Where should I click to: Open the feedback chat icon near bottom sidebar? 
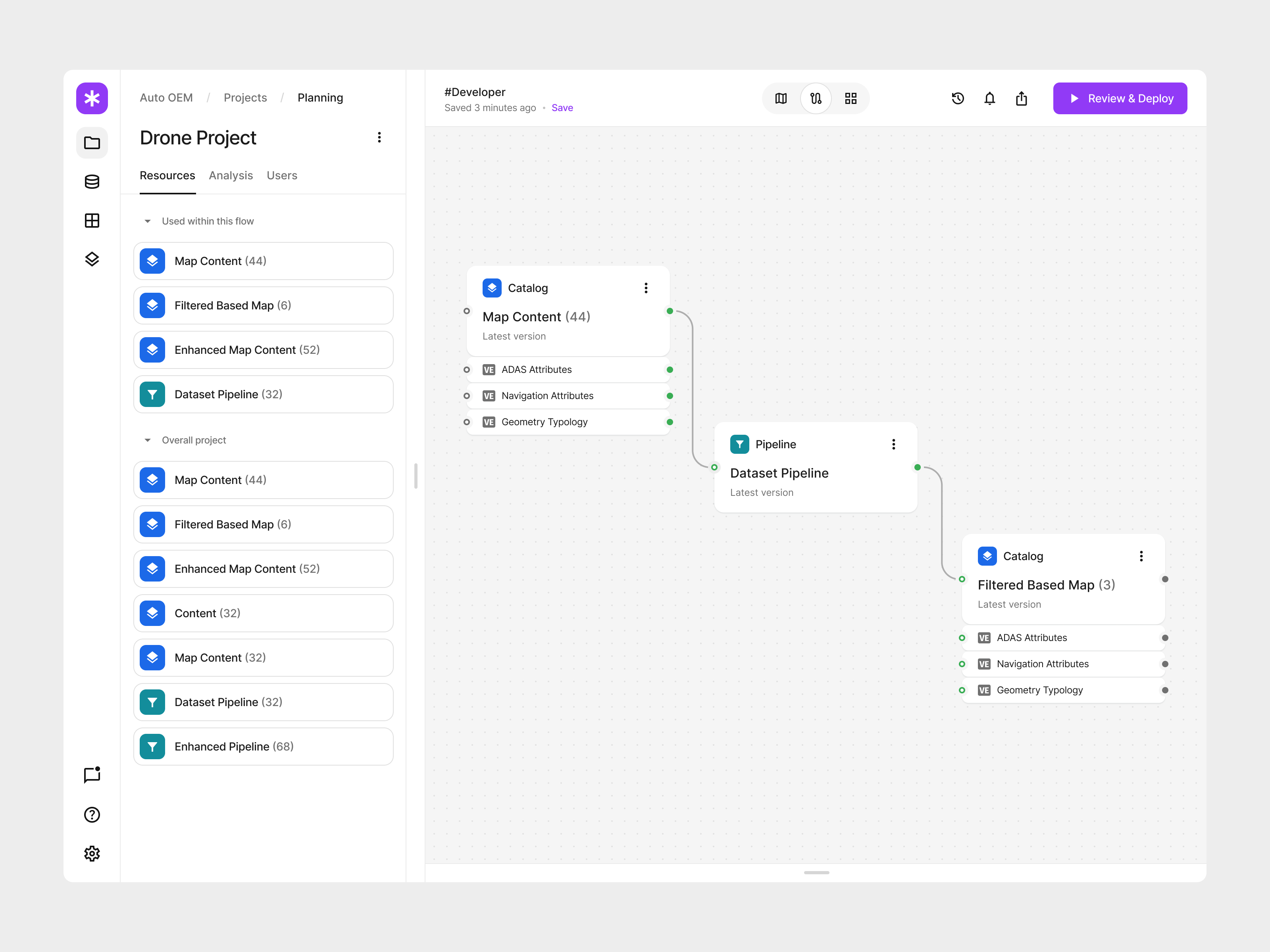[x=92, y=776]
